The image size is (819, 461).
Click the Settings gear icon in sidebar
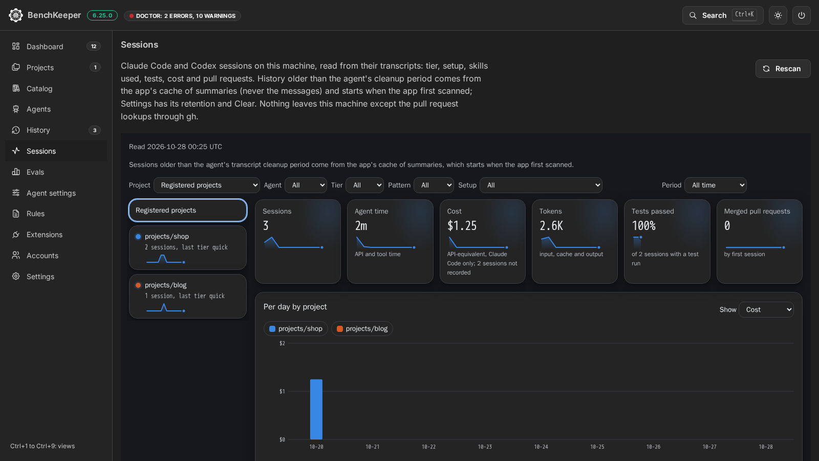pyautogui.click(x=16, y=276)
